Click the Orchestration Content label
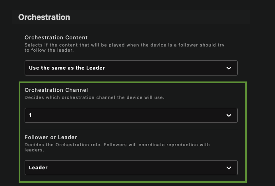This screenshot has width=275, height=186. pos(56,37)
